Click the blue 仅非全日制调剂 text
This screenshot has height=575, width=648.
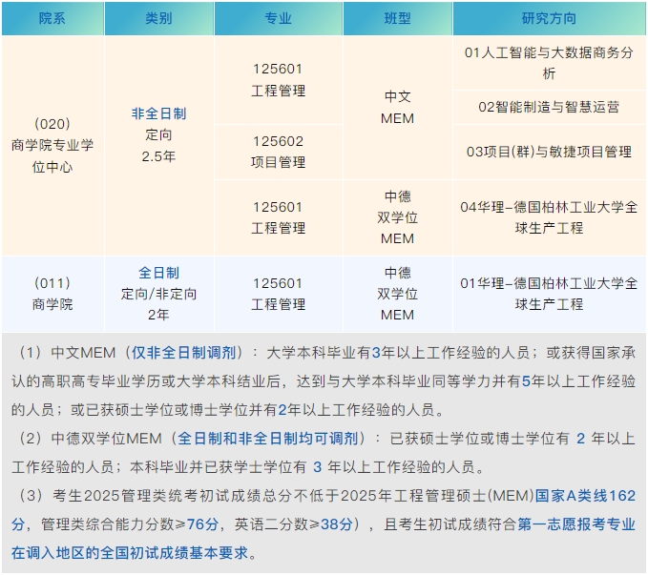186,352
